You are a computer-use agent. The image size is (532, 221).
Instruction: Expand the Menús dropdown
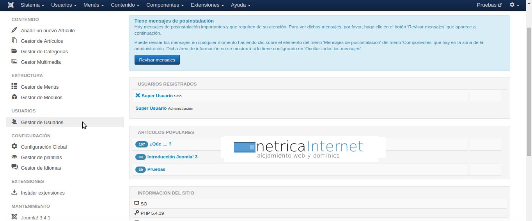coord(94,5)
